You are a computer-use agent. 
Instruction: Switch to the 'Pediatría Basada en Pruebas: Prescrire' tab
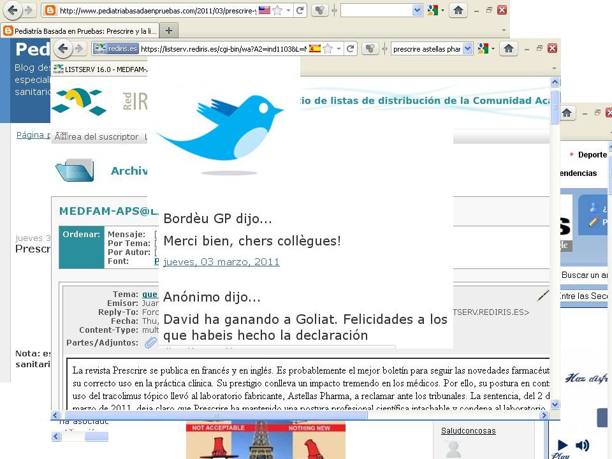pos(80,31)
